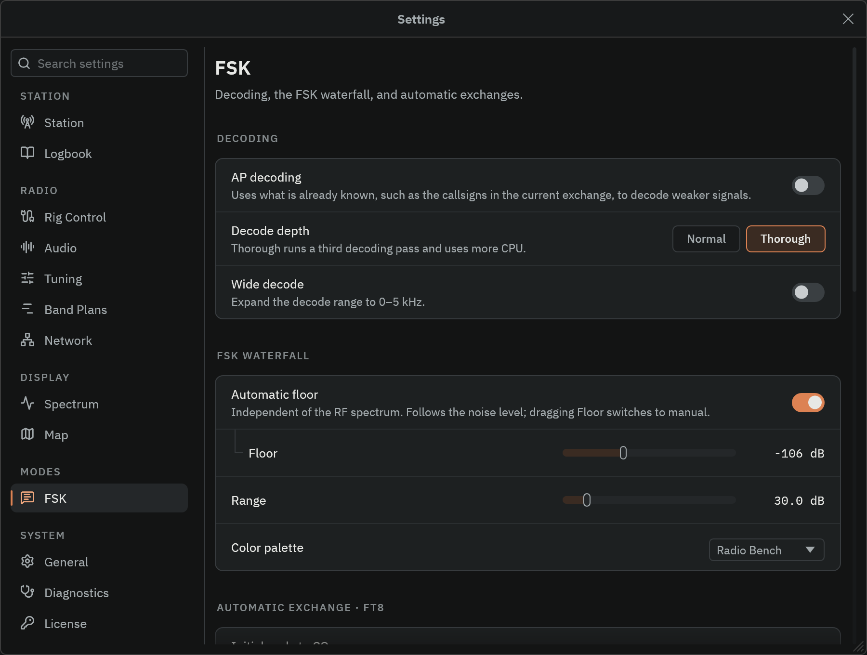This screenshot has height=655, width=867.
Task: Click the Network topology icon
Action: tap(27, 340)
